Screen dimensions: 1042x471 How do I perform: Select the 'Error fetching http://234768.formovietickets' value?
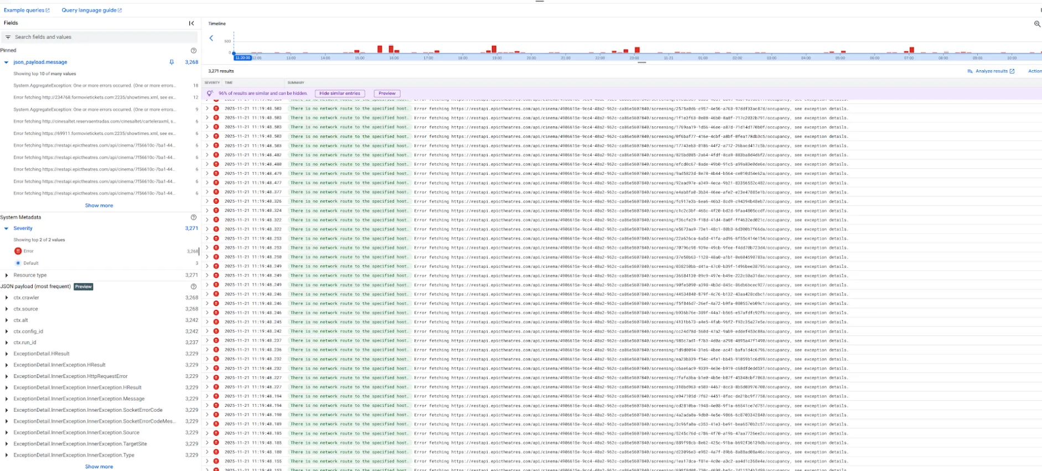pos(95,97)
